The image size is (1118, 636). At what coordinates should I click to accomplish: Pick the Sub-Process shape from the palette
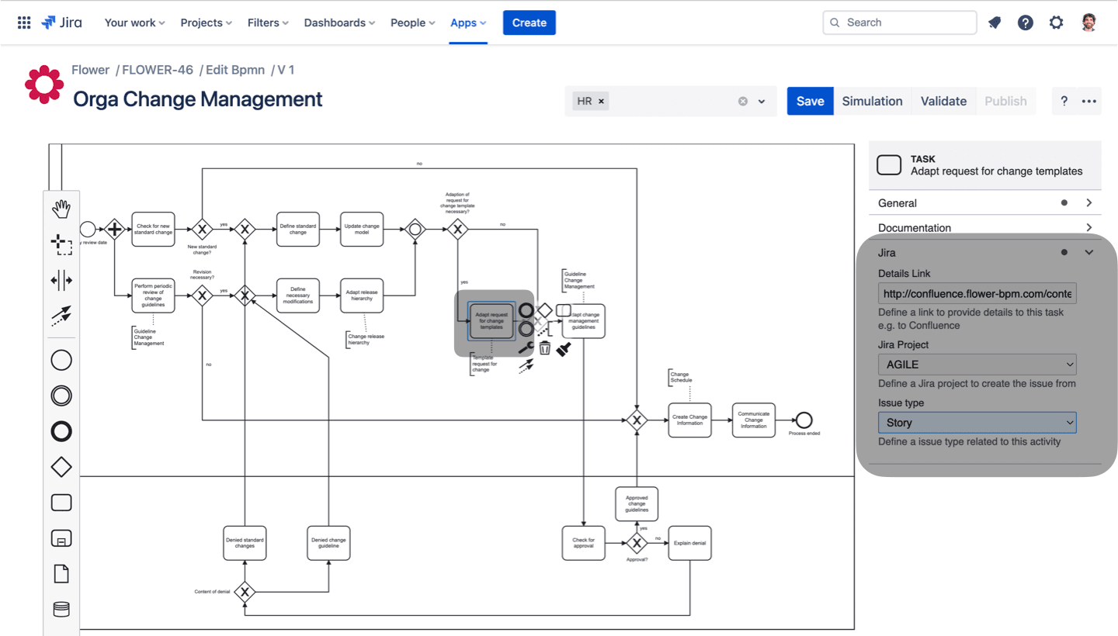(x=61, y=537)
